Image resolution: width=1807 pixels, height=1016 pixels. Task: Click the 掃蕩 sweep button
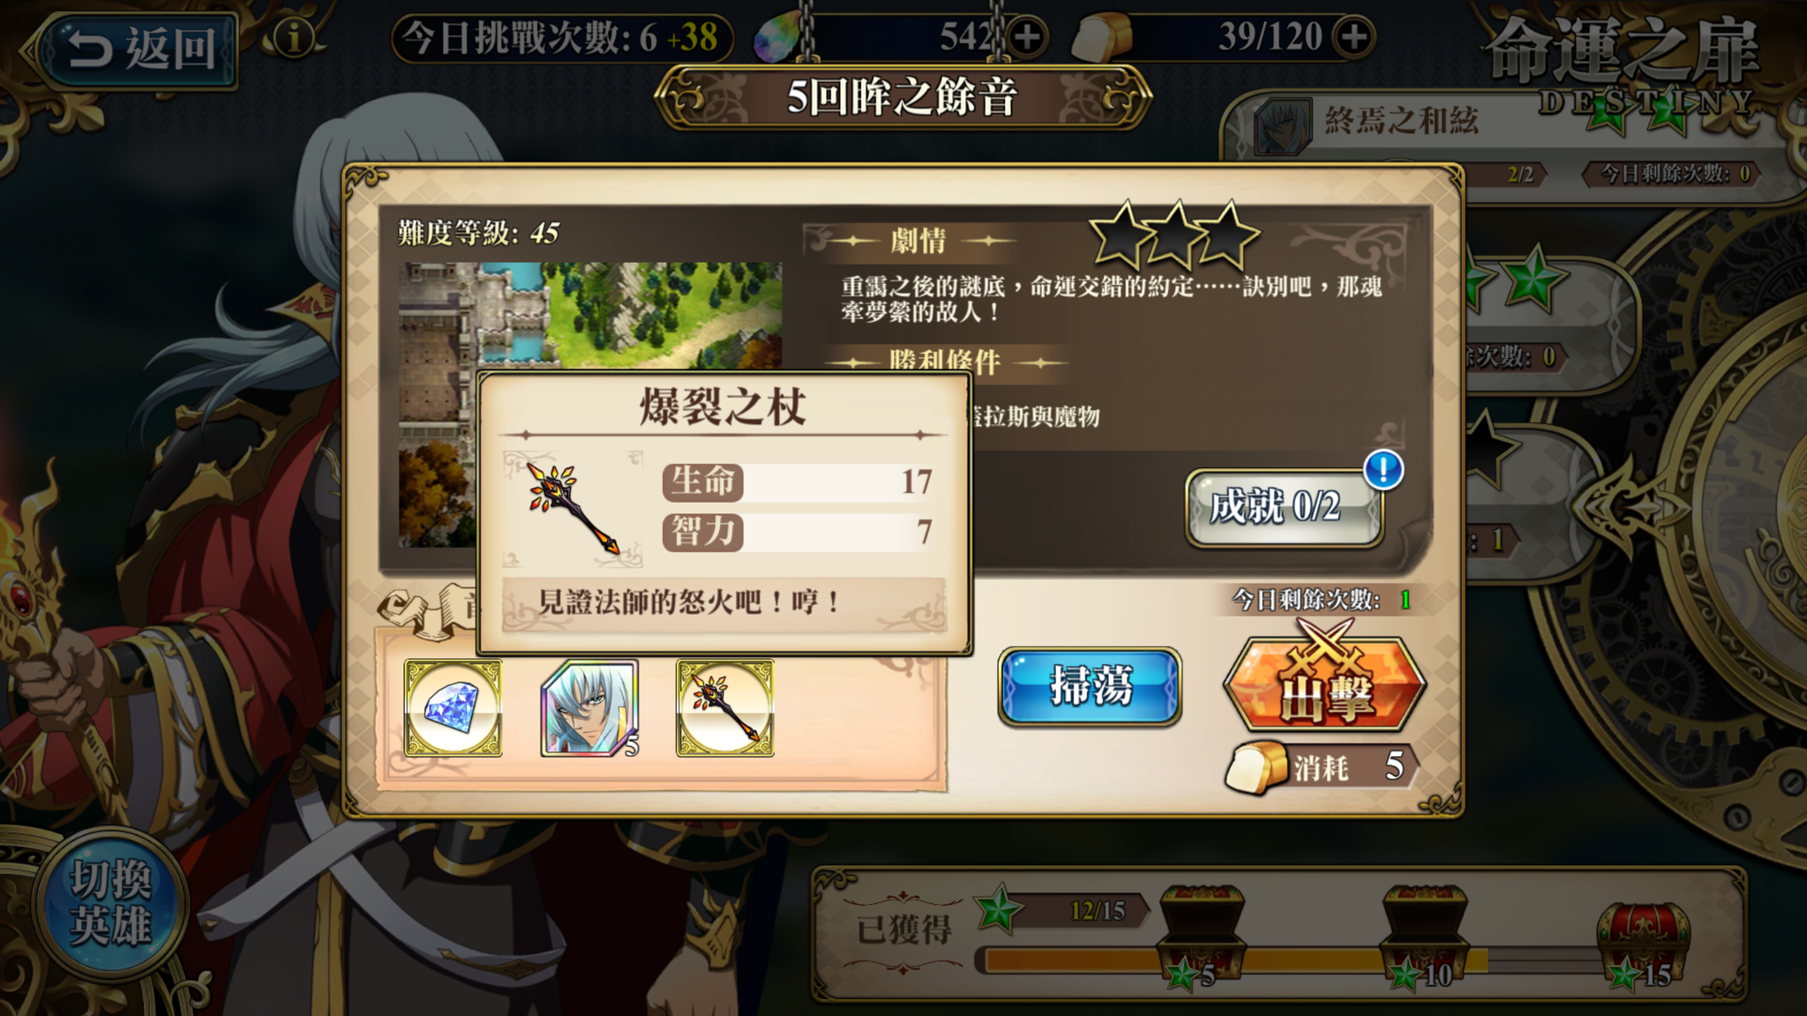click(x=1090, y=686)
